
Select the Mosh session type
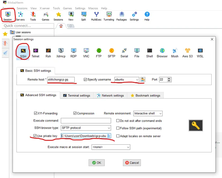pyautogui.click(x=175, y=53)
